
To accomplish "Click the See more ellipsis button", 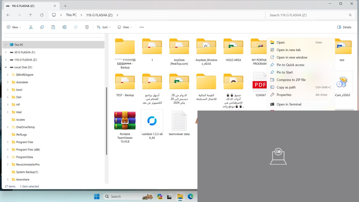I will pos(142,27).
